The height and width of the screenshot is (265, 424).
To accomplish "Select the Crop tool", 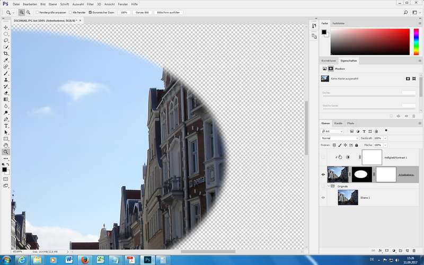I will [x=6, y=54].
